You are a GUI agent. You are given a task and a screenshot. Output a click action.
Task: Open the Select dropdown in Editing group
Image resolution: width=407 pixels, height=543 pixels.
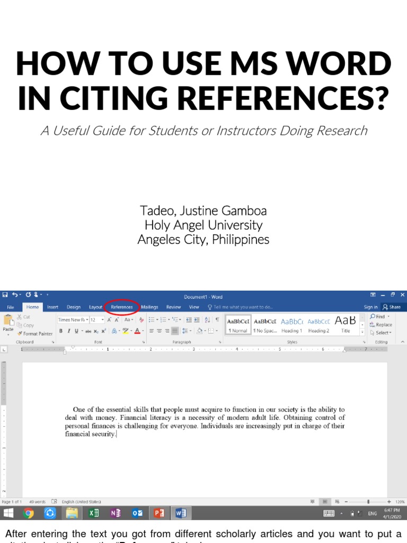pos(383,333)
